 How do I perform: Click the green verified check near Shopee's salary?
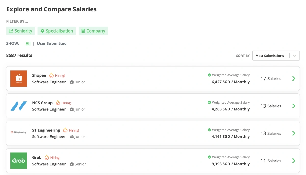point(209,75)
